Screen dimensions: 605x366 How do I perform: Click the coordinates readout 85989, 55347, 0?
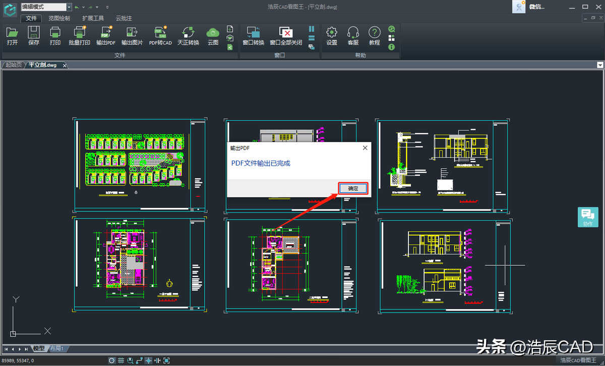(x=18, y=360)
